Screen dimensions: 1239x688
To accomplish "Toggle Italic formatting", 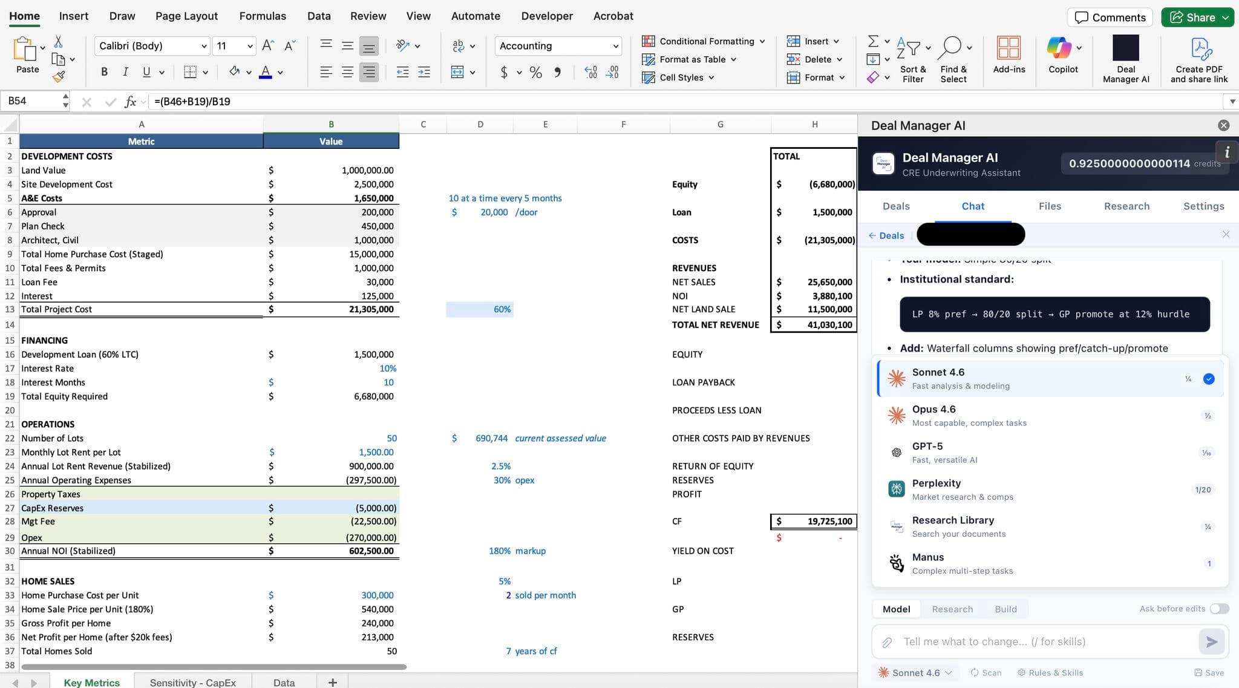I will (x=125, y=72).
